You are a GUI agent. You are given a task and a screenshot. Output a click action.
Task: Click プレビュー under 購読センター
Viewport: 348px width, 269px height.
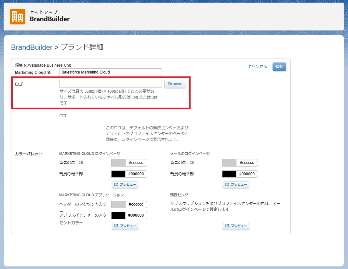point(236,226)
